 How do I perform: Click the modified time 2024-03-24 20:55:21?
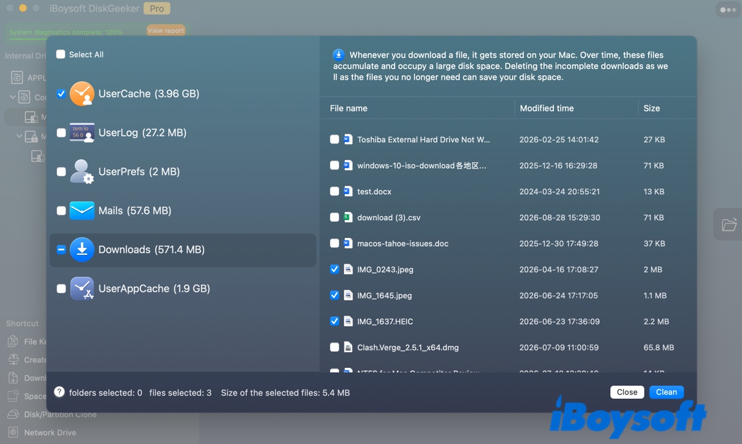tap(560, 192)
